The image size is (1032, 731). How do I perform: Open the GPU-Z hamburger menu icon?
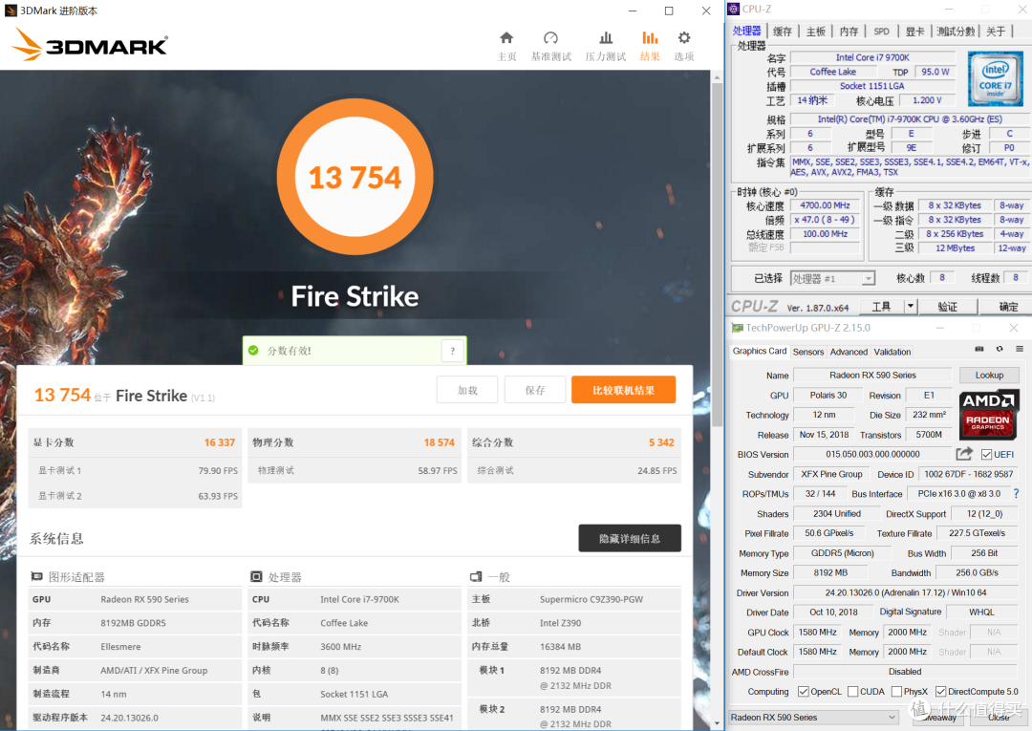click(x=1019, y=349)
